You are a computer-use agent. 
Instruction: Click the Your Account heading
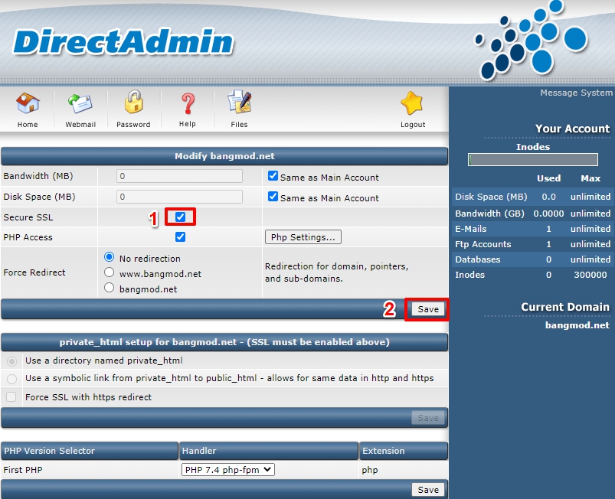point(573,129)
